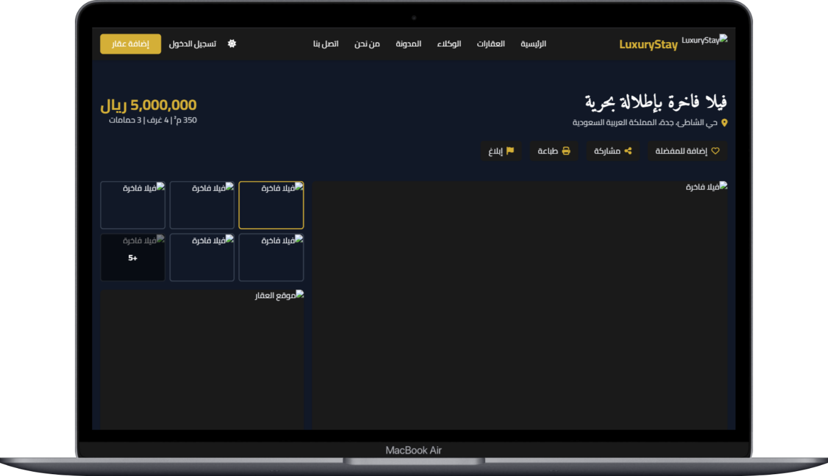The height and width of the screenshot is (476, 828).
Task: Open اتصل بنا contact page
Action: 326,44
